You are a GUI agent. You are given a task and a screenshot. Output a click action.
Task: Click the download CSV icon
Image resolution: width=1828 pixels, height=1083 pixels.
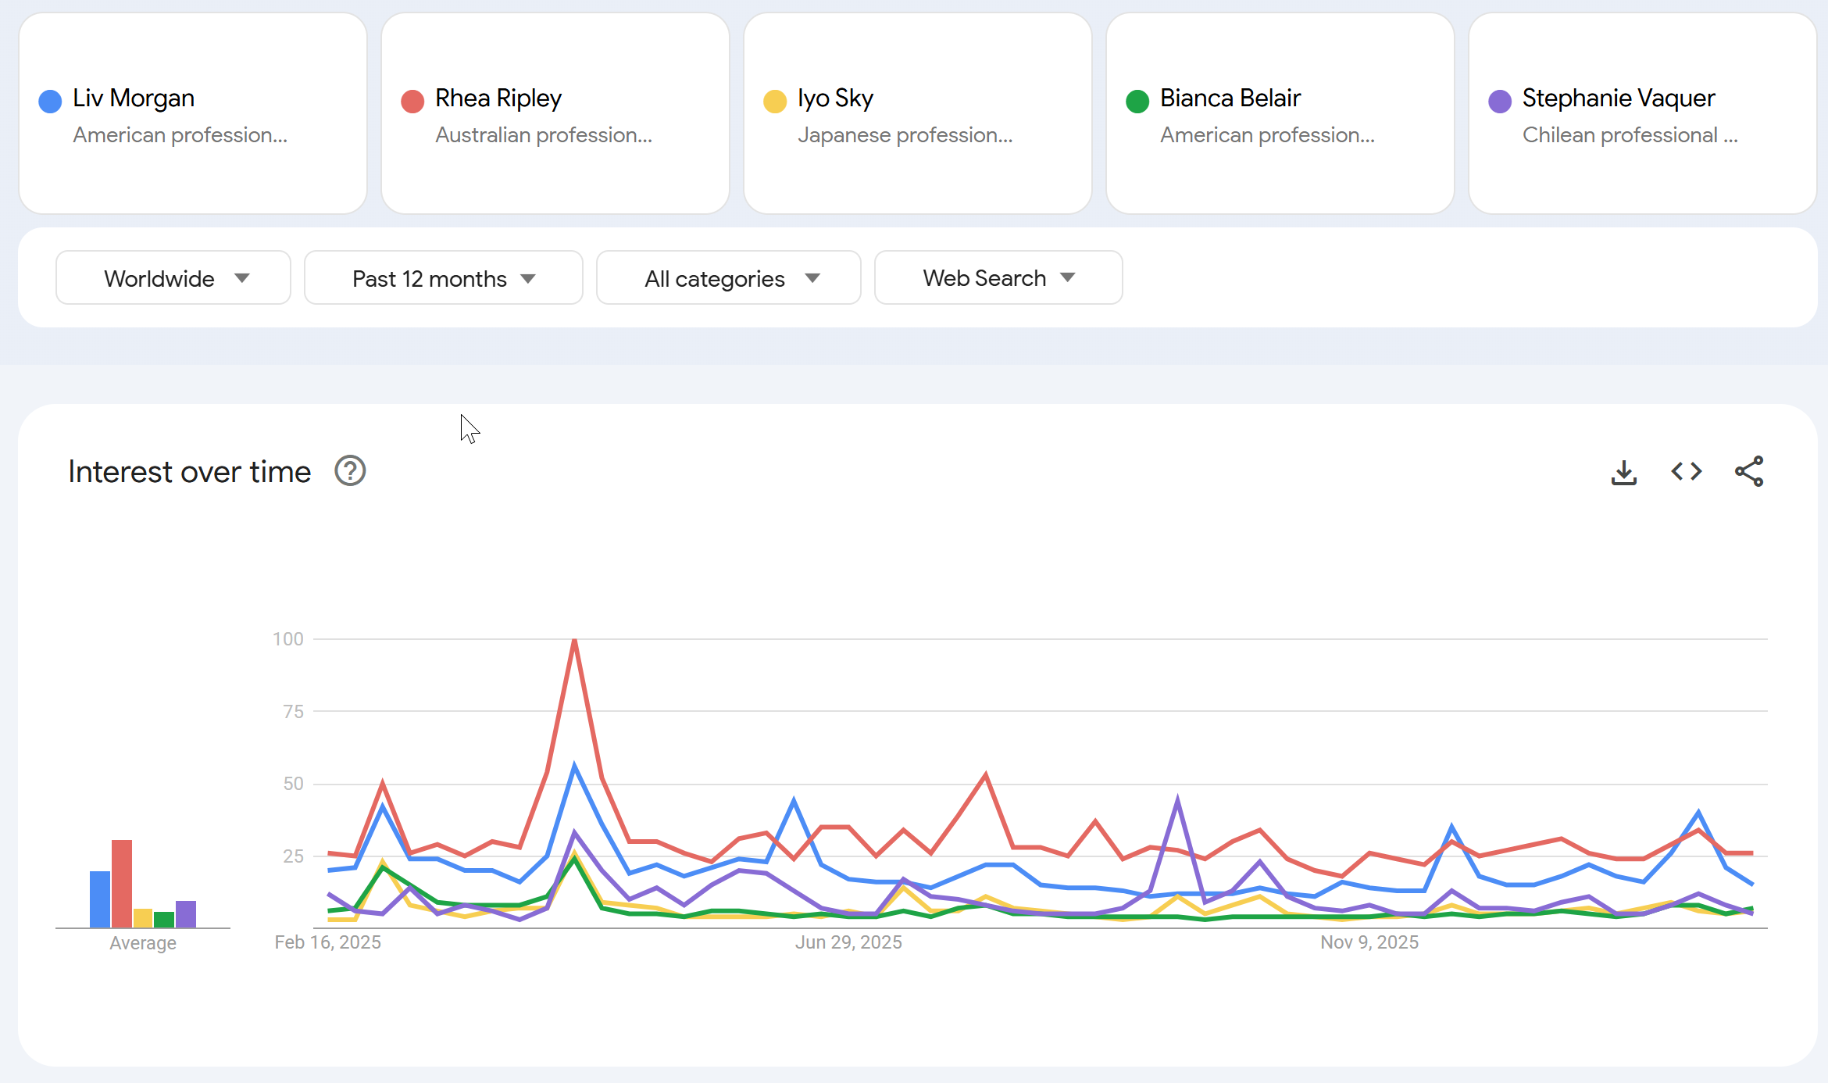[x=1623, y=472]
